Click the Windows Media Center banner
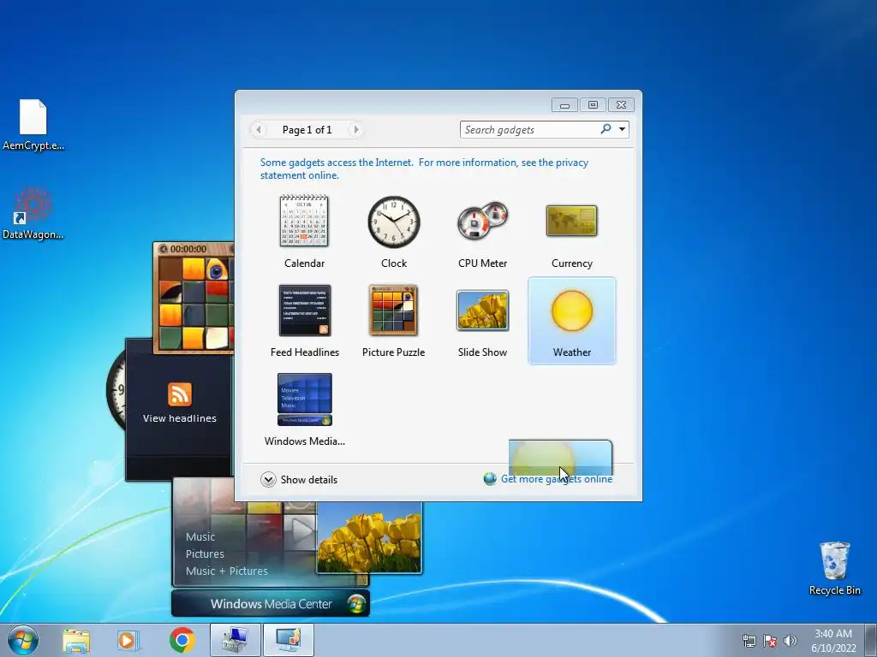This screenshot has height=657, width=877. point(271,603)
